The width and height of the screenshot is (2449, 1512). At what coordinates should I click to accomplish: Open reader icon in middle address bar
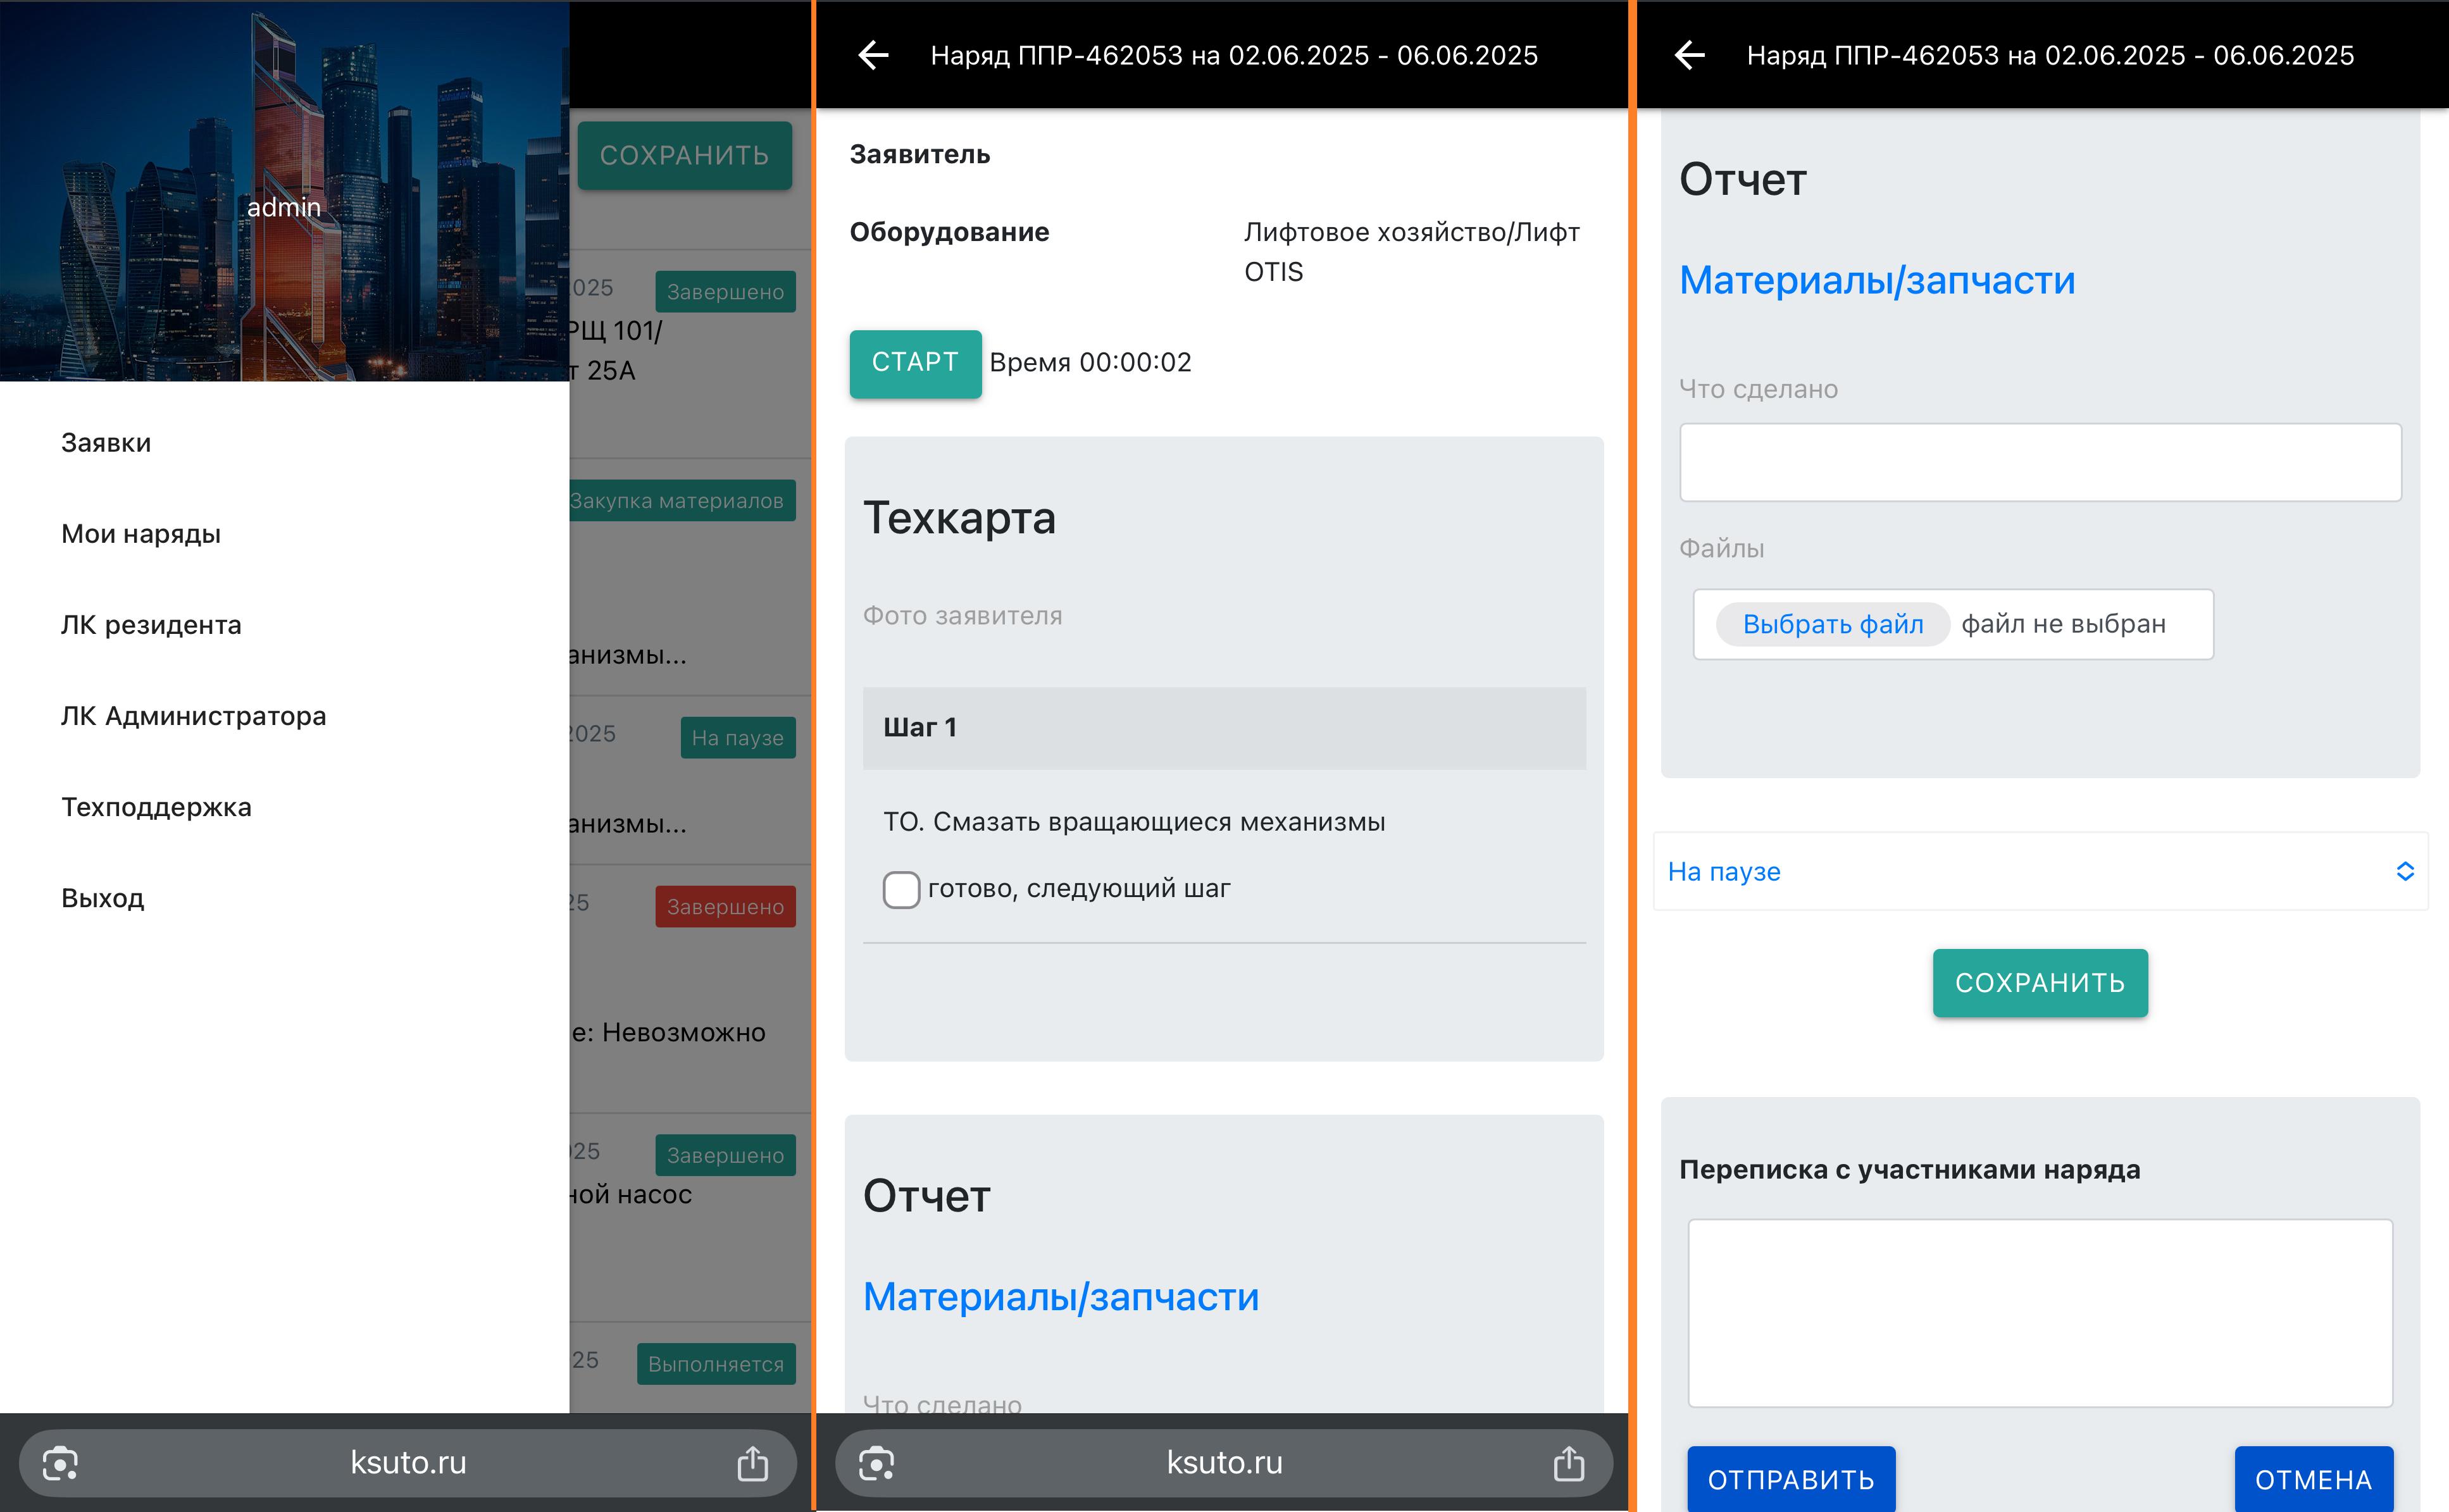[x=876, y=1463]
